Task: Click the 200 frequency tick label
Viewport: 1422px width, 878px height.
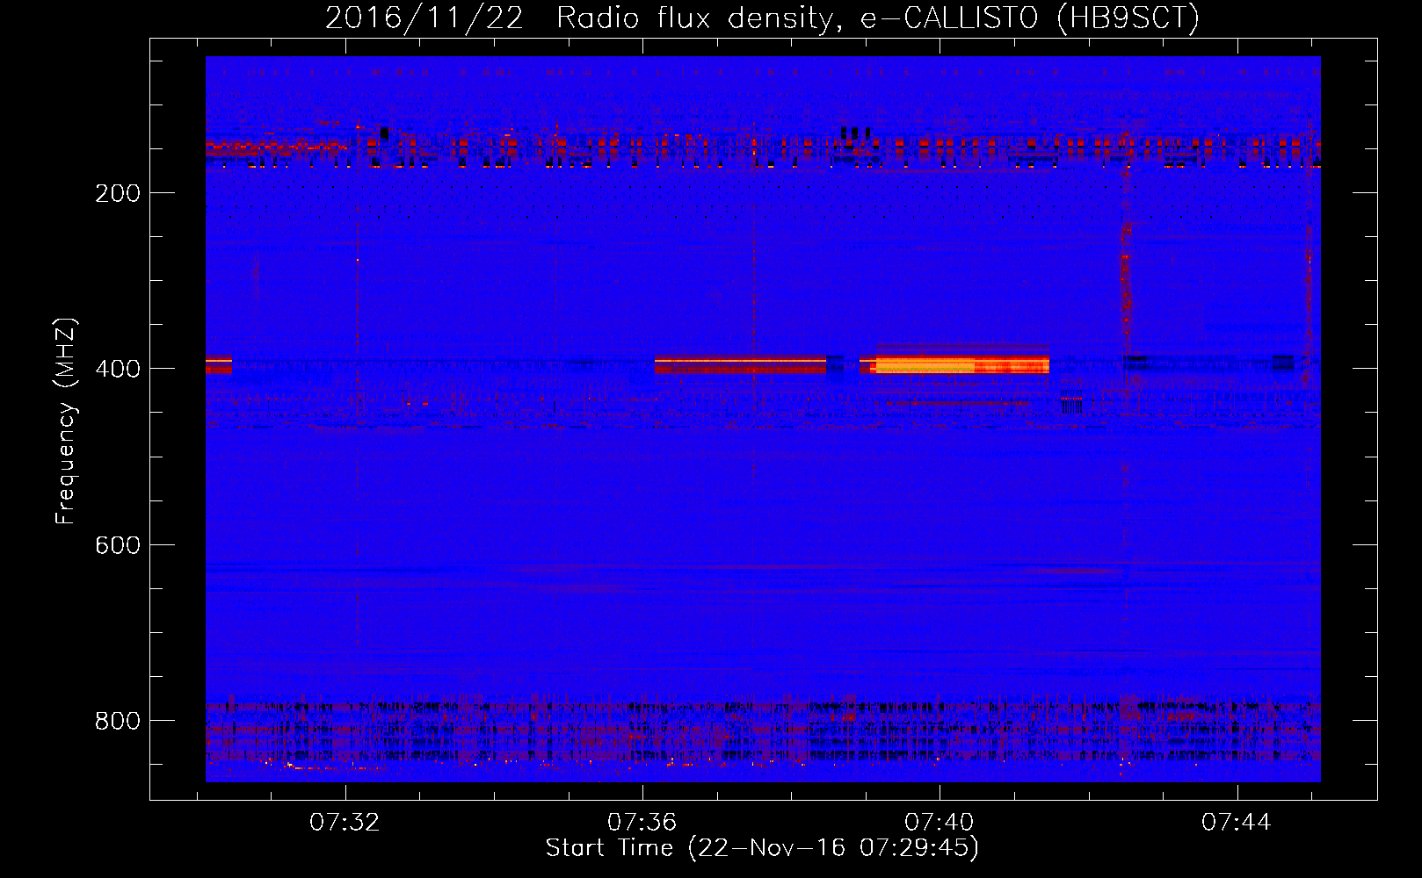Action: click(118, 193)
